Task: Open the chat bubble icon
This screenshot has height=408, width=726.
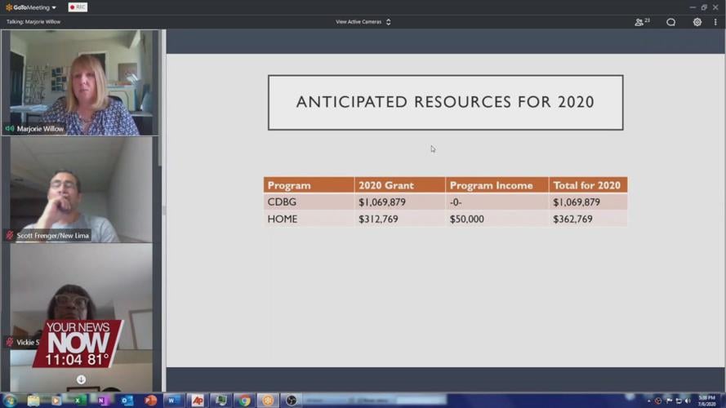Action: click(x=670, y=22)
